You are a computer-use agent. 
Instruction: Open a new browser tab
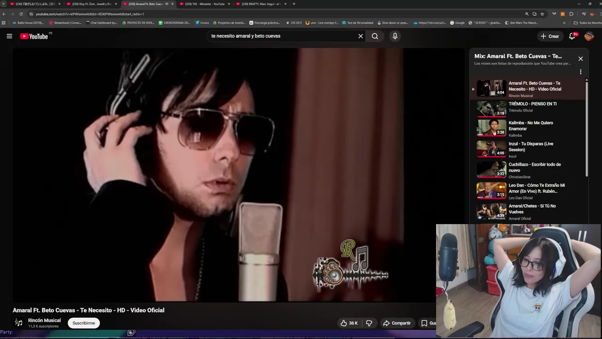point(294,4)
